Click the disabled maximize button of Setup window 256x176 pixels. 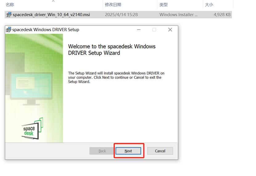(154, 29)
